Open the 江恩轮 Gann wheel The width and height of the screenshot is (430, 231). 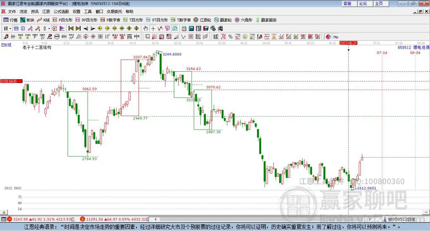[x=202, y=20]
